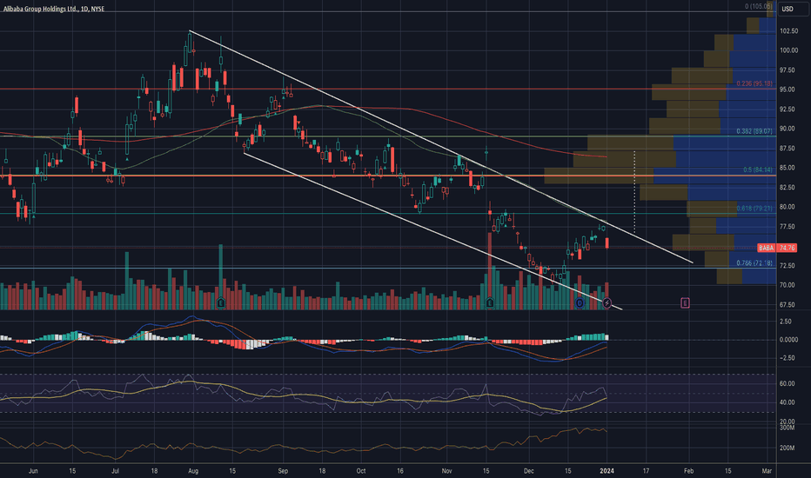Screen dimensions: 811x478
Task: Click the 97.50 price scale label
Action: [x=788, y=70]
